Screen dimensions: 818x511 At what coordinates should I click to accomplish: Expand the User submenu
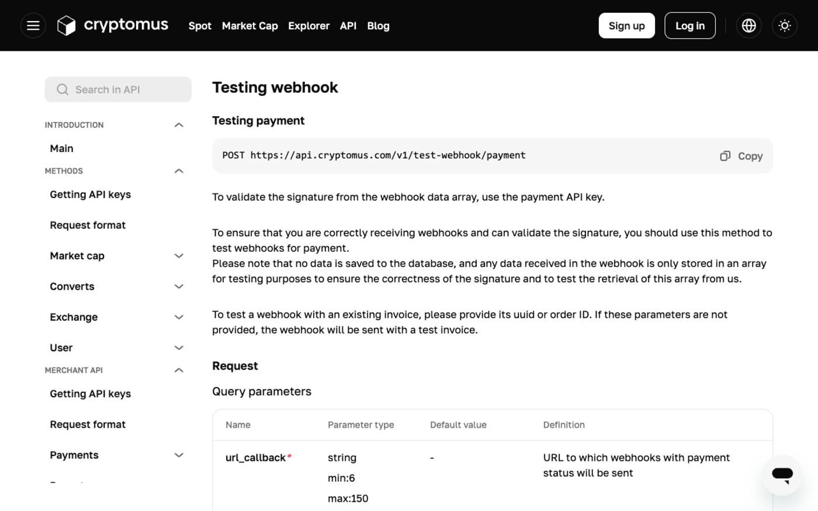(x=179, y=348)
